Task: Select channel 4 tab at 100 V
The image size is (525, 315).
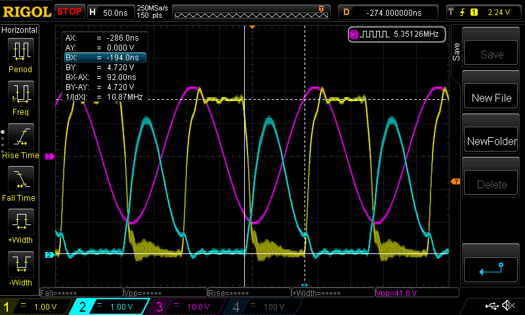Action: coord(263,306)
